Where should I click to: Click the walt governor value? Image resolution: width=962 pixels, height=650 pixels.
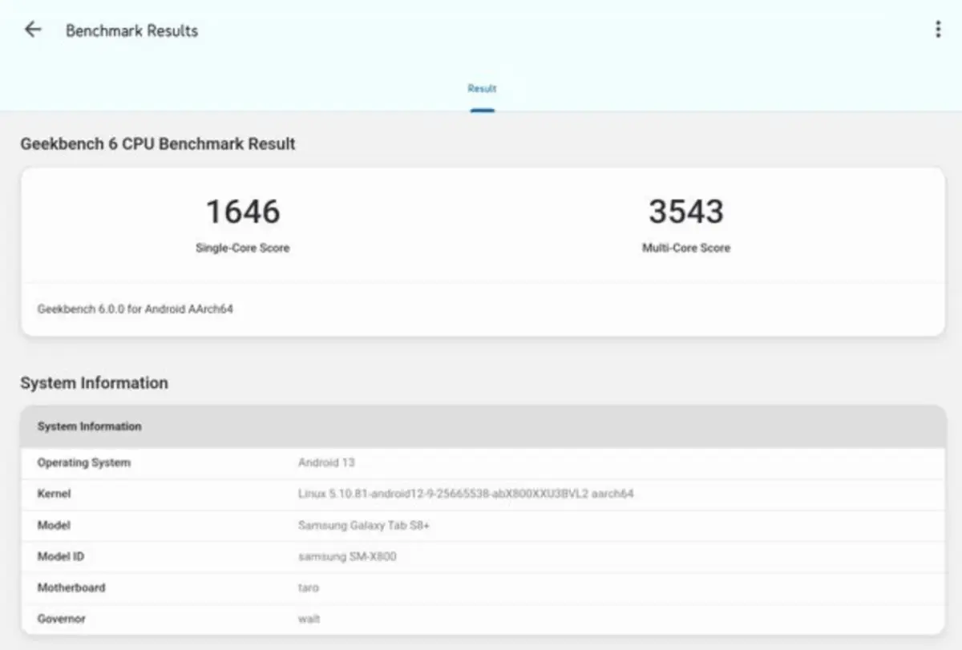(x=309, y=619)
